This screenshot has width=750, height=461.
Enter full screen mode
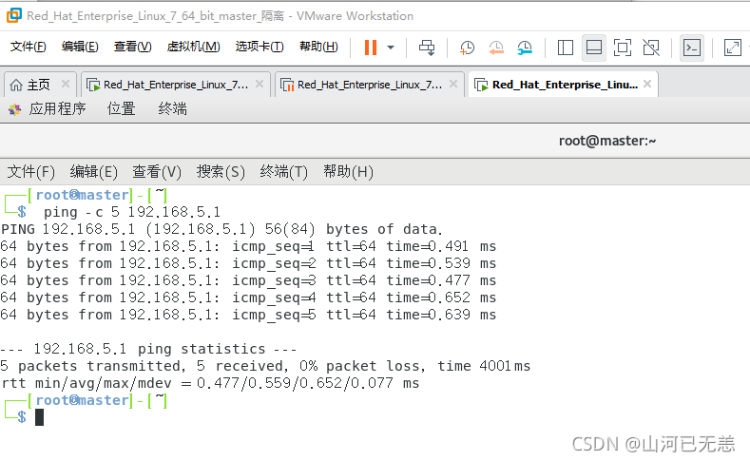point(623,48)
